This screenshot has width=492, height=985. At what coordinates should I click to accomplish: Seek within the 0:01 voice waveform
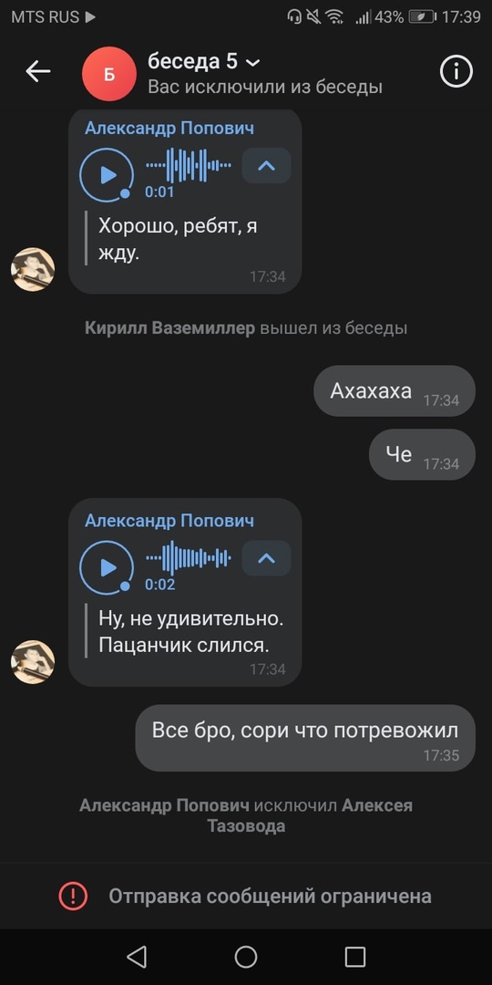click(189, 166)
